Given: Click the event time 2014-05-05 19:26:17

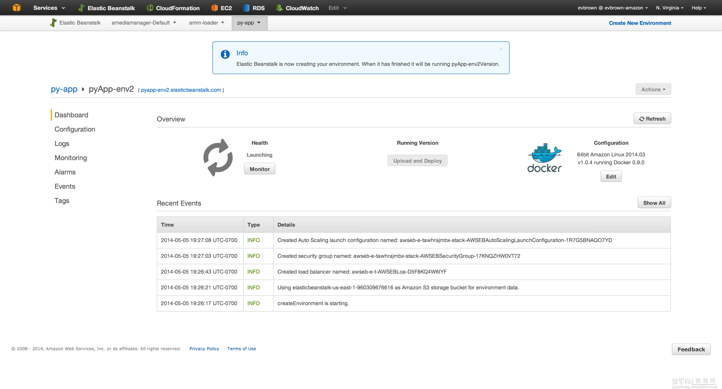Looking at the screenshot, I should [199, 303].
